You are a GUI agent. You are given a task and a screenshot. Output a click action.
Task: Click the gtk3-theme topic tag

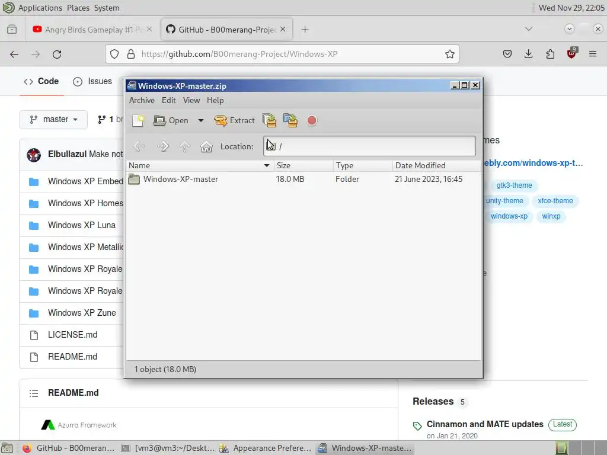pyautogui.click(x=514, y=185)
